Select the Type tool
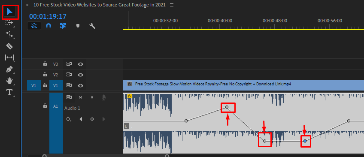Screen dimensions: 364x157 click(x=9, y=92)
